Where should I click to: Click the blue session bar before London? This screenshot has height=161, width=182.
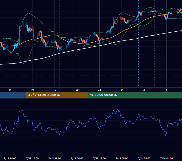tap(13, 95)
